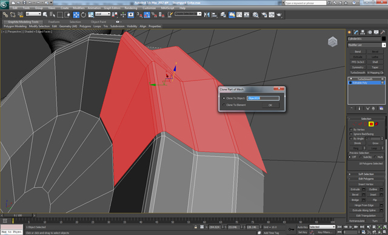388x235 pixels.
Task: Open the Utilities panel hammer icon
Action: click(x=383, y=32)
